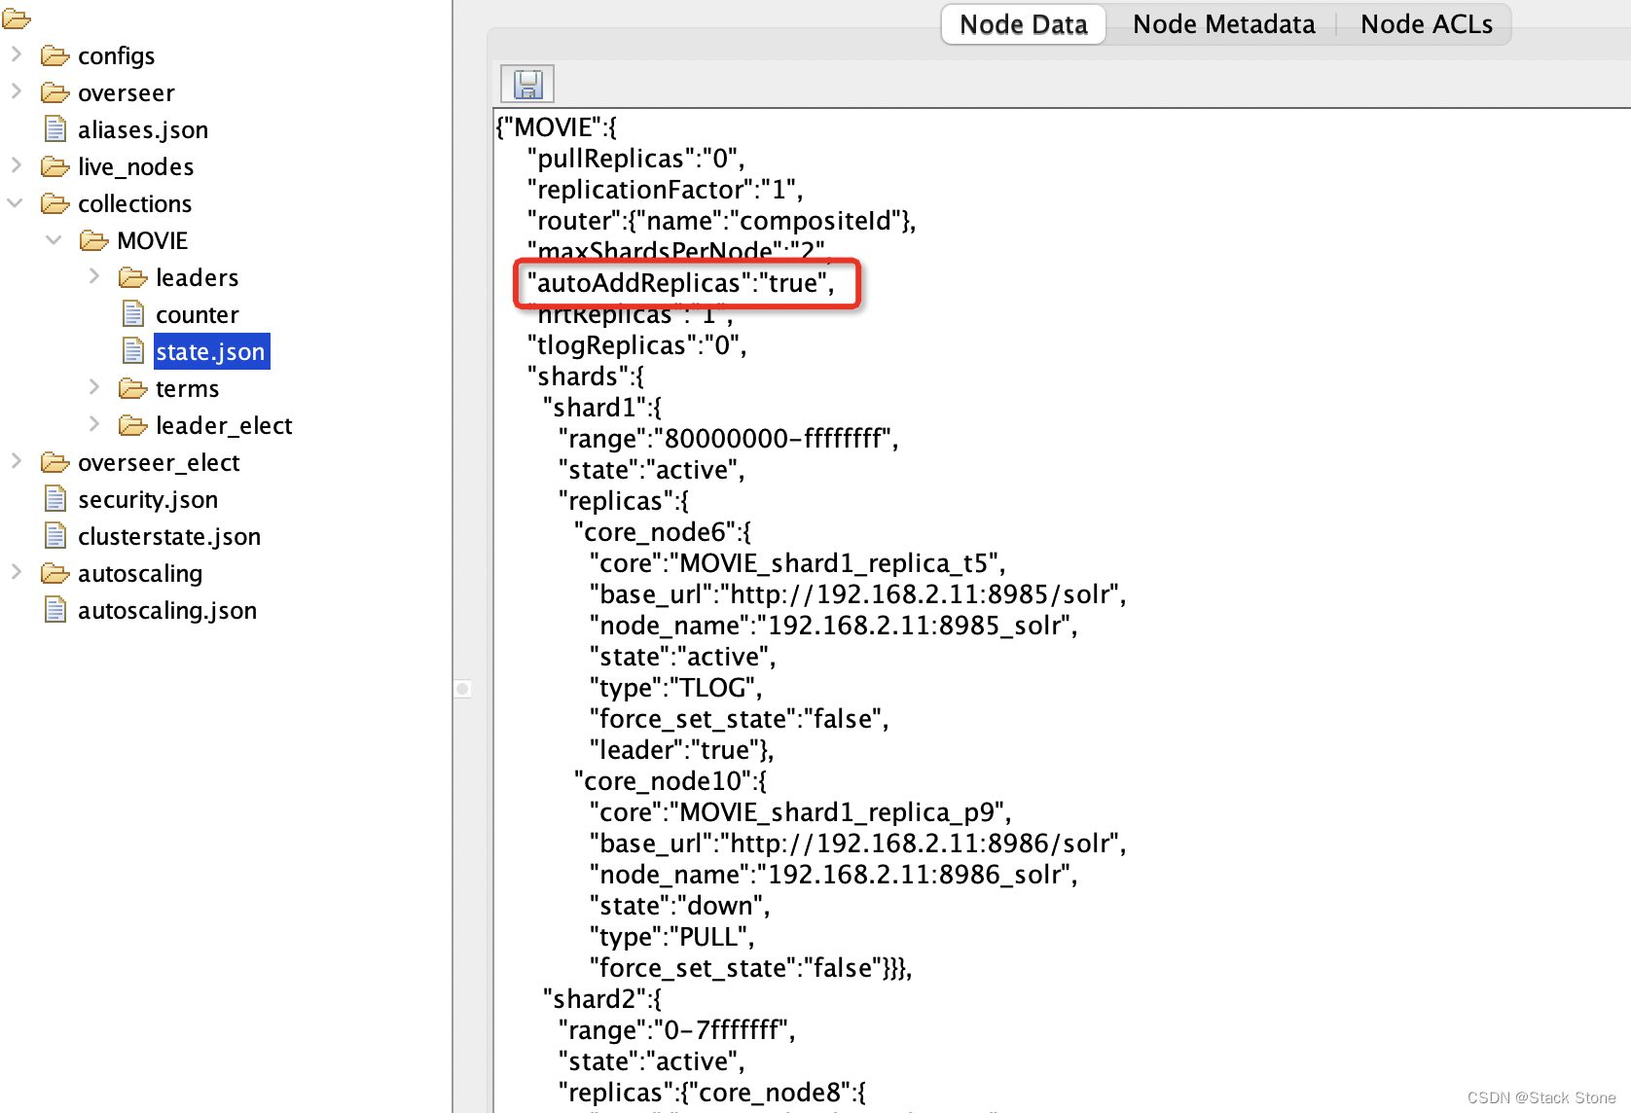Click the security.json file icon
This screenshot has width=1631, height=1113.
pyautogui.click(x=55, y=499)
